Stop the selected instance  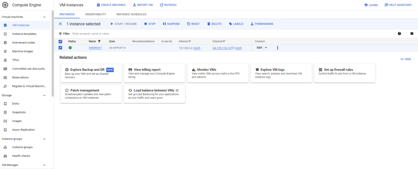(150, 24)
